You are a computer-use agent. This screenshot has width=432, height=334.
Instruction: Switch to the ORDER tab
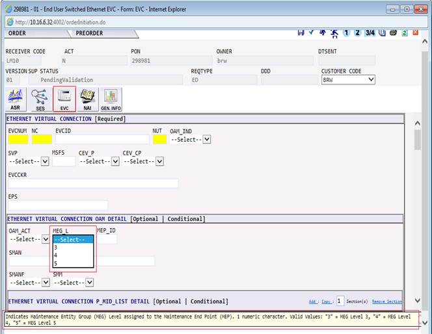pyautogui.click(x=17, y=33)
